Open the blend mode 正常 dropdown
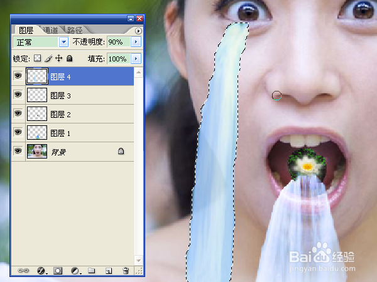This screenshot has width=377, height=282. pos(63,42)
